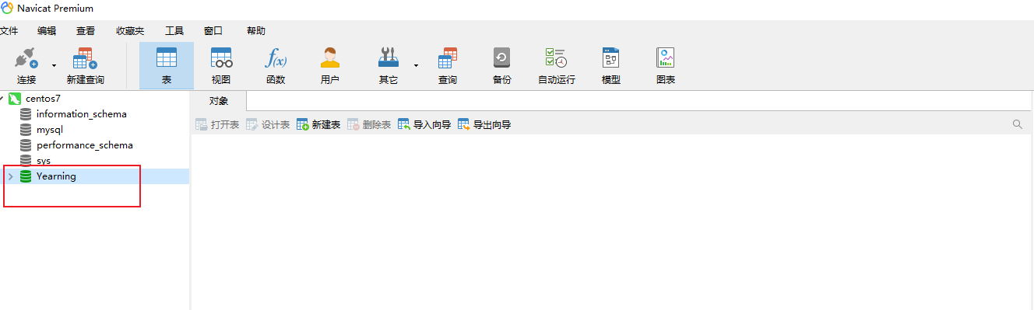Open the 查看 menu
The image size is (1034, 310).
[x=86, y=31]
